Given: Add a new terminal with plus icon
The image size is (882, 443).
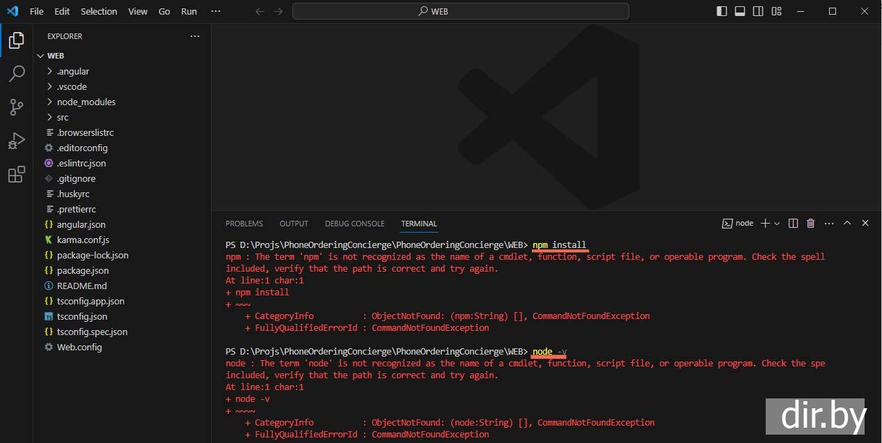Looking at the screenshot, I should click(765, 224).
